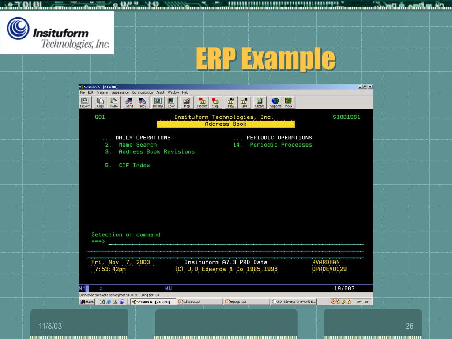The width and height of the screenshot is (452, 339).
Task: Click the Insituform A7.3 PRD Data text
Action: click(226, 262)
